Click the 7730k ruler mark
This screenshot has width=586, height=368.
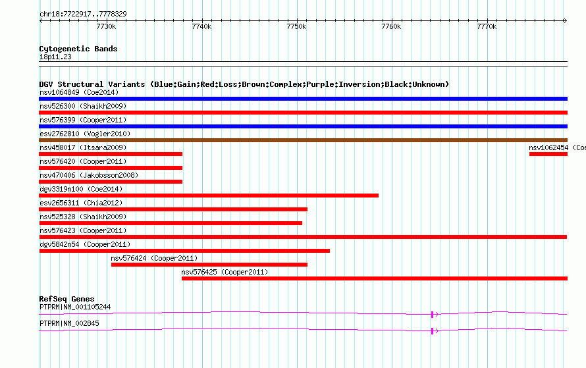pos(106,26)
